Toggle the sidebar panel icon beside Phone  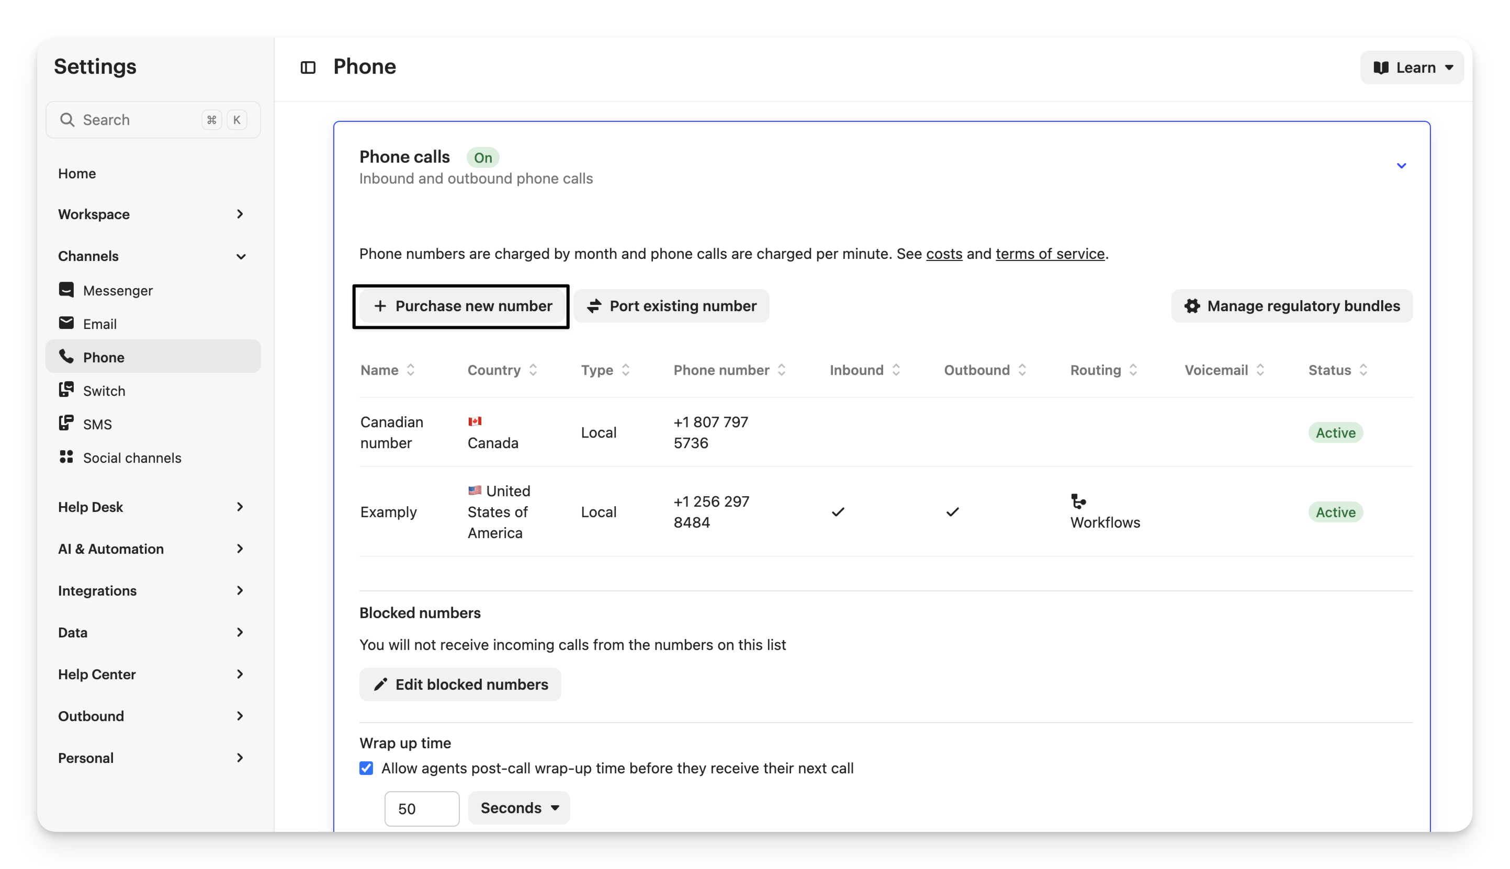click(x=308, y=67)
